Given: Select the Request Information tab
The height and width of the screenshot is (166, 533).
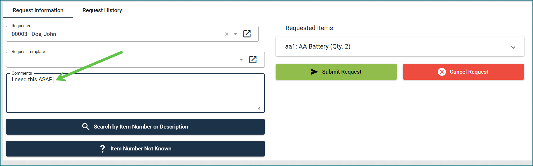Looking at the screenshot, I should tap(38, 10).
